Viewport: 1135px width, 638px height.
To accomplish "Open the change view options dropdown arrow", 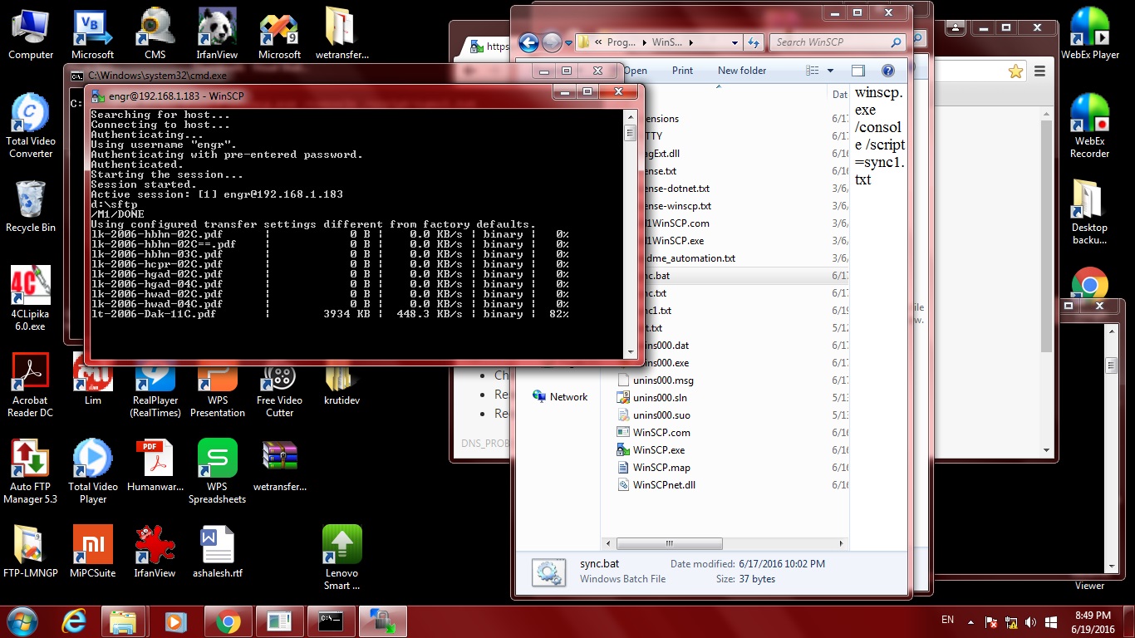I will (830, 71).
